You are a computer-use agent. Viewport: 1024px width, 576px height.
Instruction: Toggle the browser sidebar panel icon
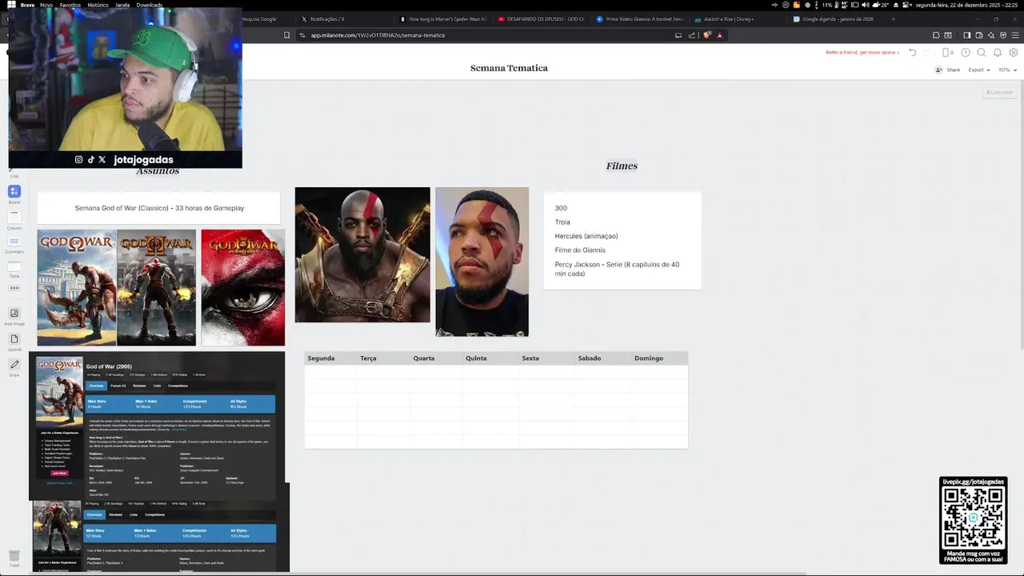tap(967, 35)
